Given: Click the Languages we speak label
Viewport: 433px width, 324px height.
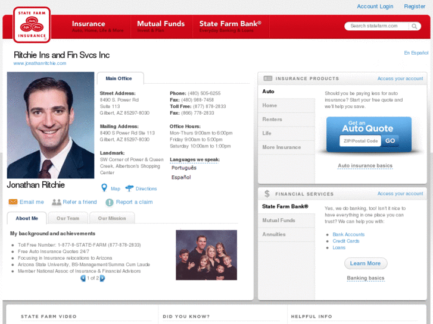Looking at the screenshot, I should pos(194,160).
